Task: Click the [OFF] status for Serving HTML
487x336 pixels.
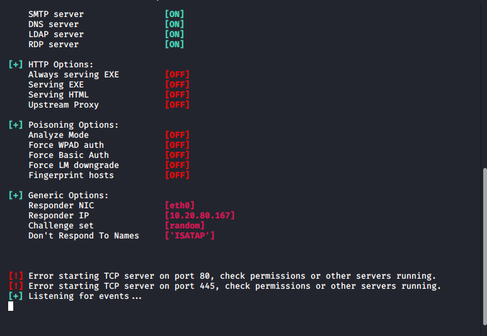Action: click(x=177, y=94)
